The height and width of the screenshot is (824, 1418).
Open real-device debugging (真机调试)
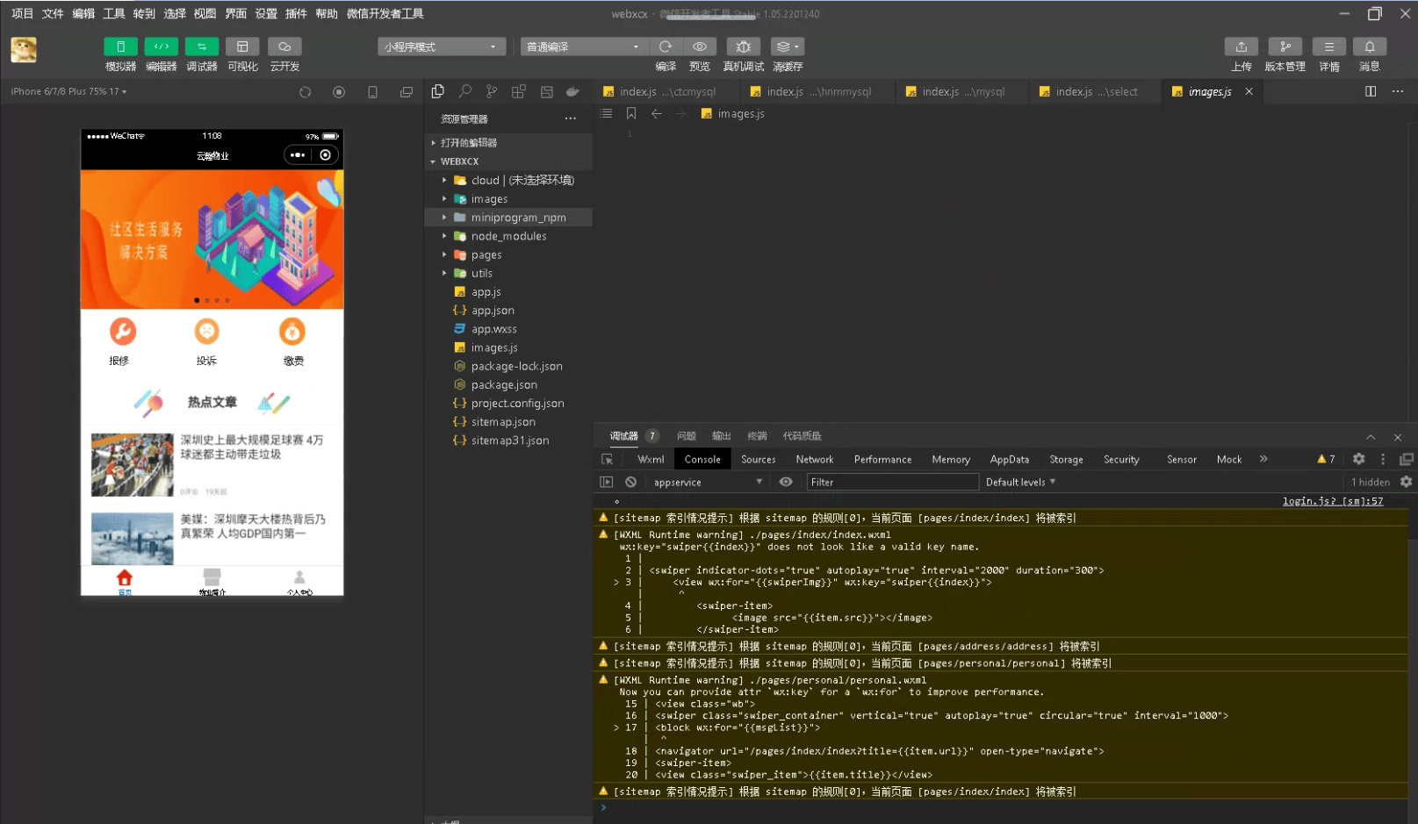click(x=743, y=47)
